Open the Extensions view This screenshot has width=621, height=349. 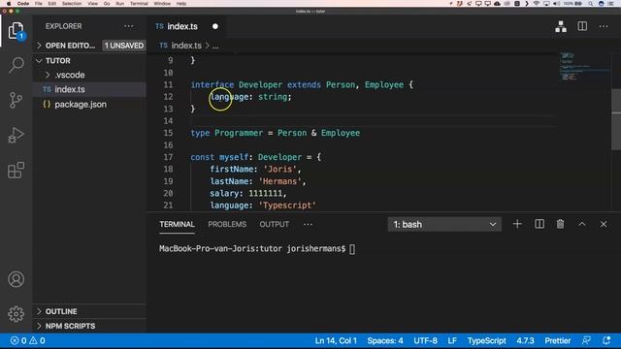(16, 171)
